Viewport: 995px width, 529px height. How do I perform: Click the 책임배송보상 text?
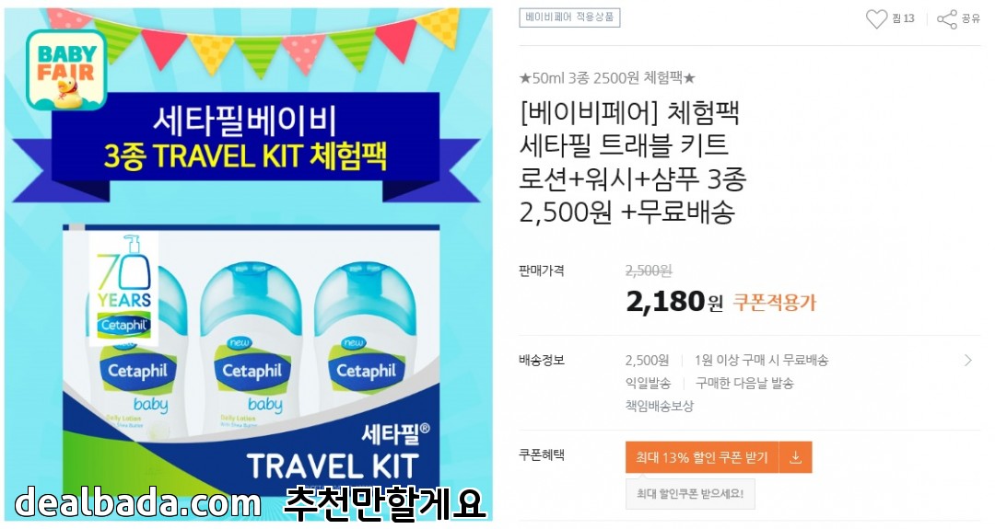(660, 406)
